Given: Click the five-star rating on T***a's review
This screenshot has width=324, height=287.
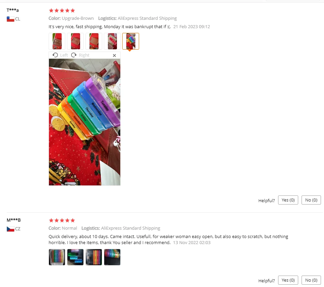Looking at the screenshot, I should point(62,10).
